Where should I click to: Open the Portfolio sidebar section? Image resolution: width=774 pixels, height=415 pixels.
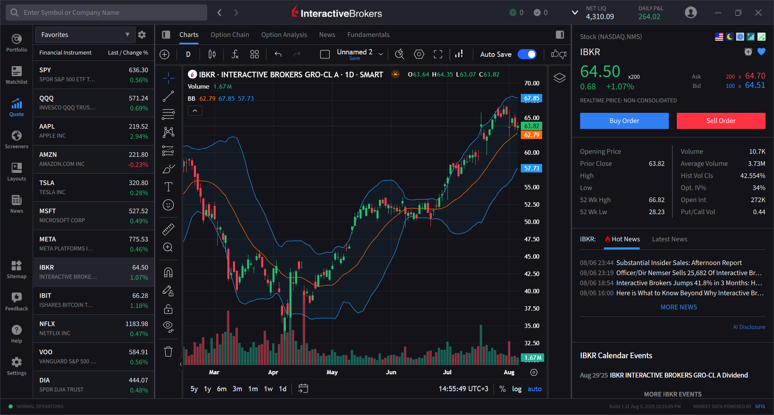[17, 43]
